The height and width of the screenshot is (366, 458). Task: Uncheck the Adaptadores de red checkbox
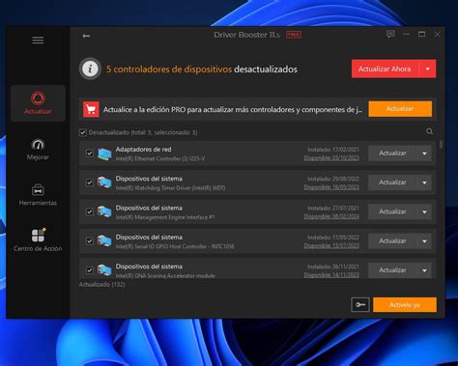pos(90,154)
